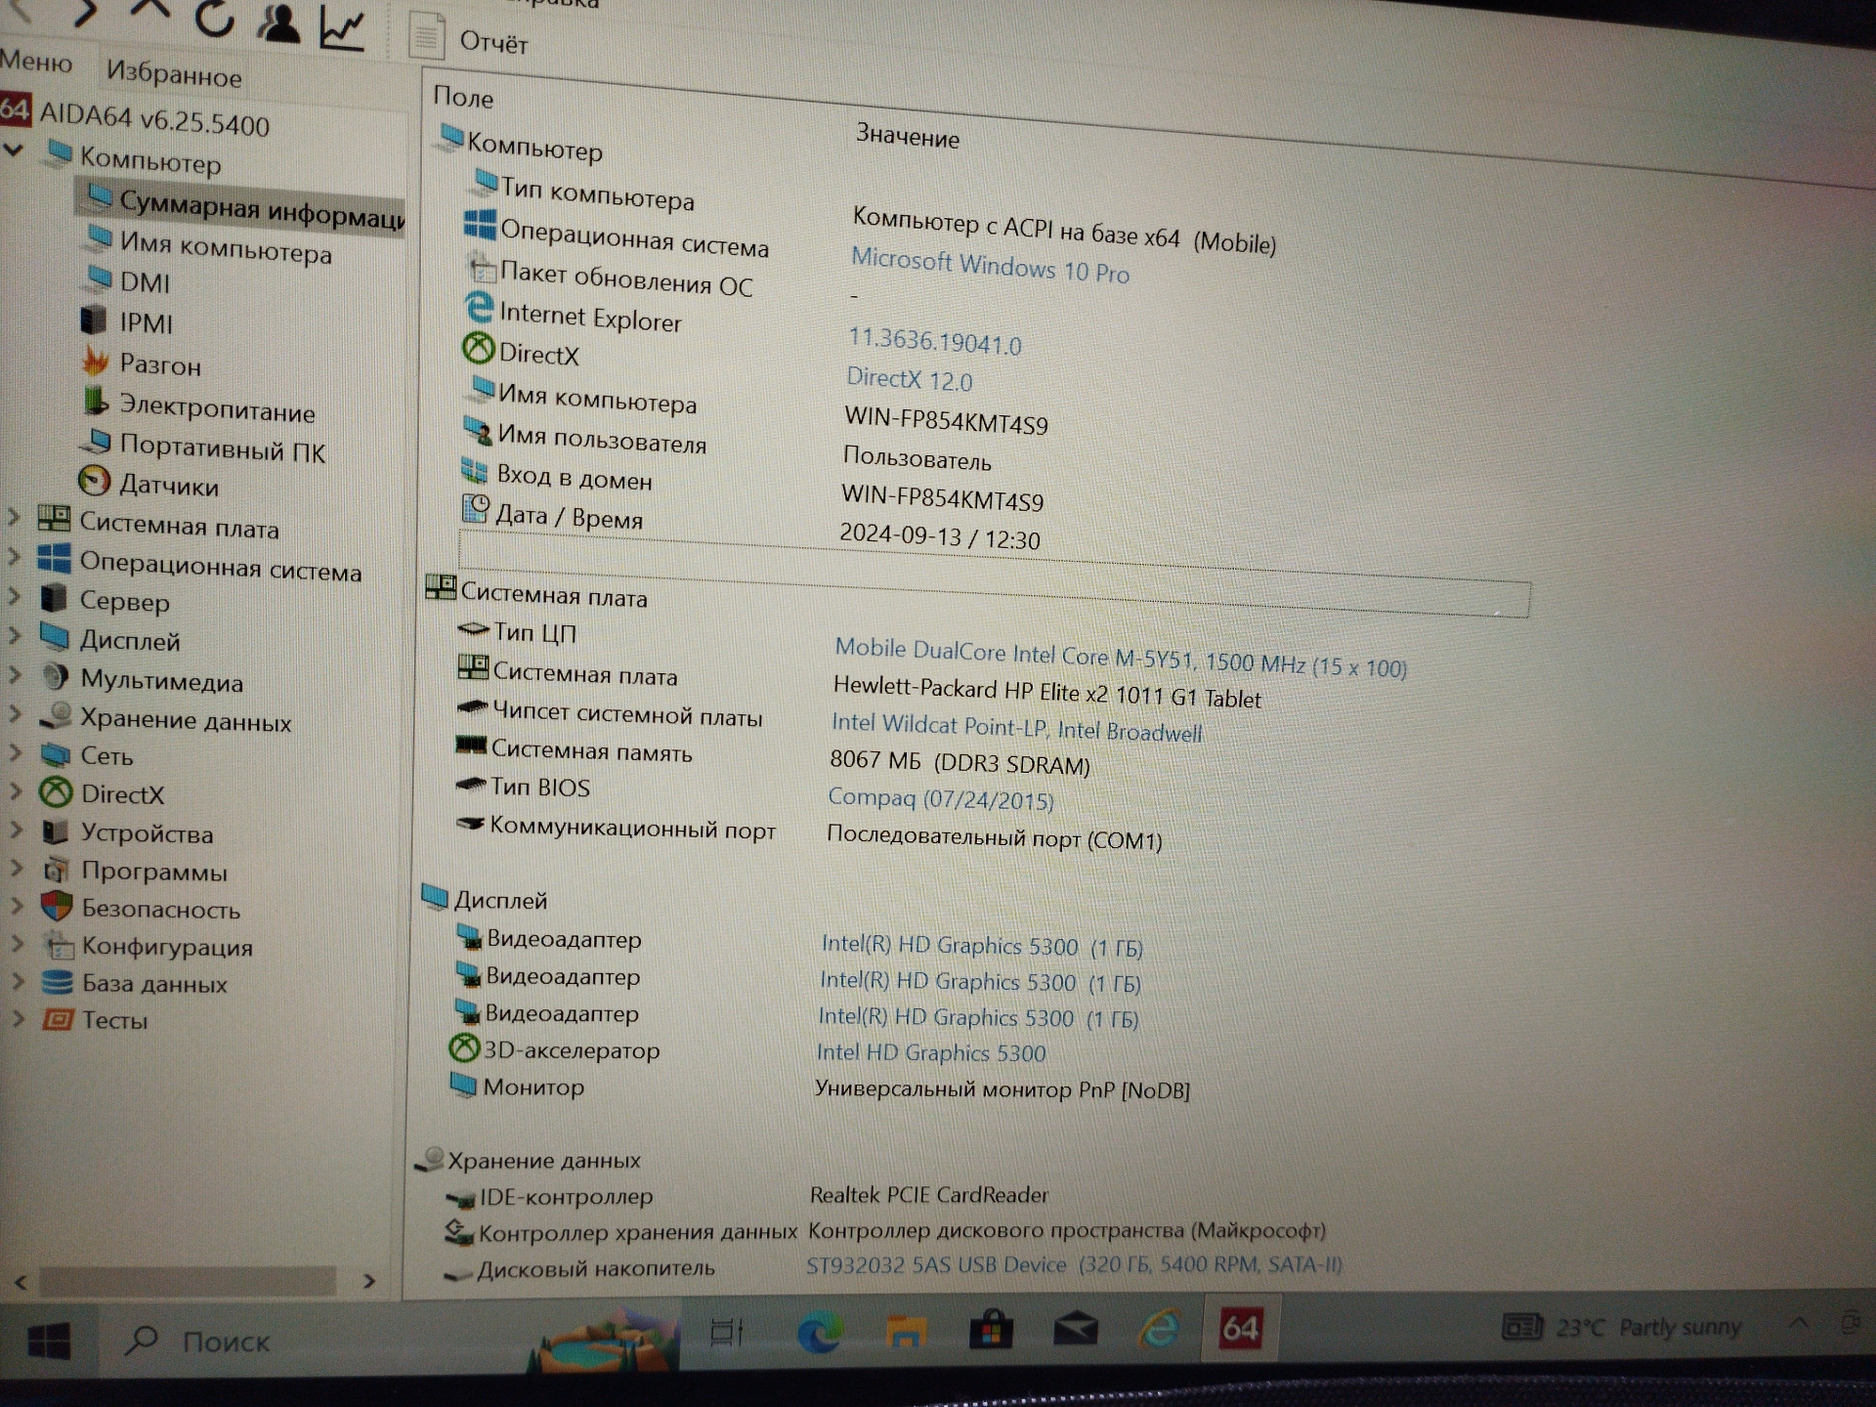
Task: Click the AIDA64 taskbar icon
Action: click(1240, 1328)
